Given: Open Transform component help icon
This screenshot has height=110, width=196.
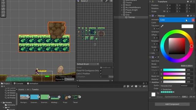Looking at the screenshot, I should pos(188,2).
